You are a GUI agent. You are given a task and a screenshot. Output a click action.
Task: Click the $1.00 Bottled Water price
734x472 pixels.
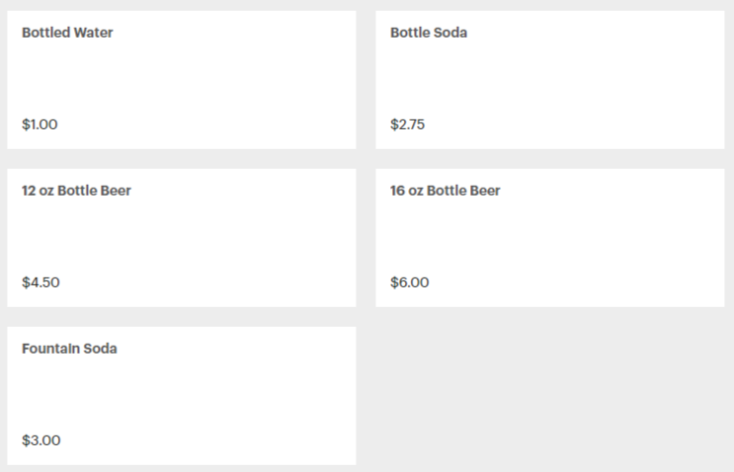coord(40,124)
